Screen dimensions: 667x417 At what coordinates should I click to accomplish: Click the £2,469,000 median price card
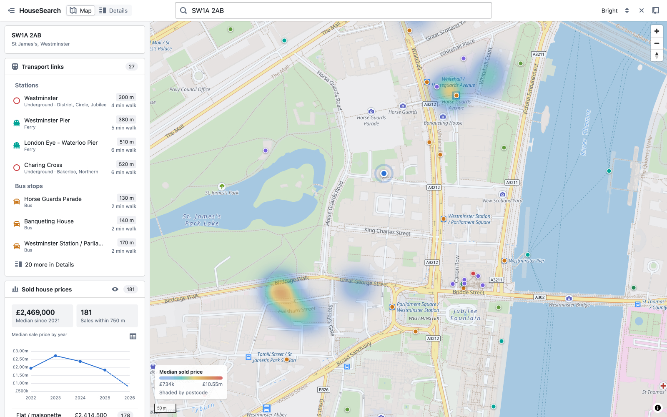click(x=42, y=316)
